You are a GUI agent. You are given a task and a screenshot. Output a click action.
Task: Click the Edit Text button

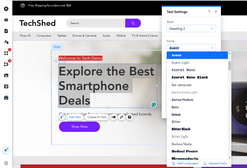tap(75, 117)
